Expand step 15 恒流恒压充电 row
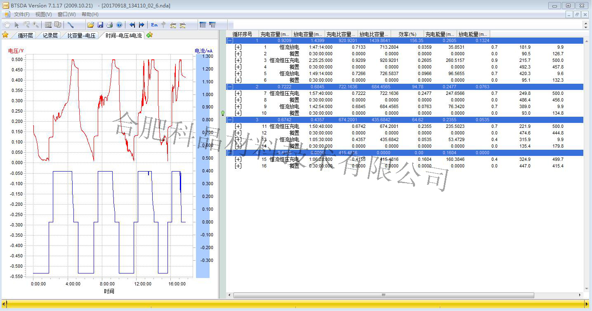This screenshot has width=592, height=311. click(238, 160)
